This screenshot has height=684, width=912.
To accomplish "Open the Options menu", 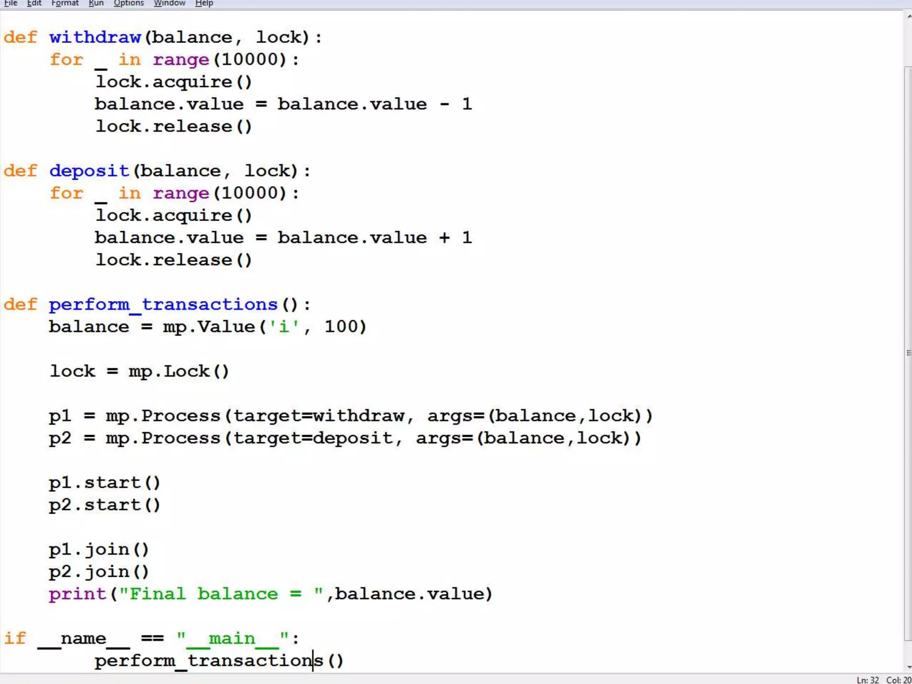I will [129, 3].
